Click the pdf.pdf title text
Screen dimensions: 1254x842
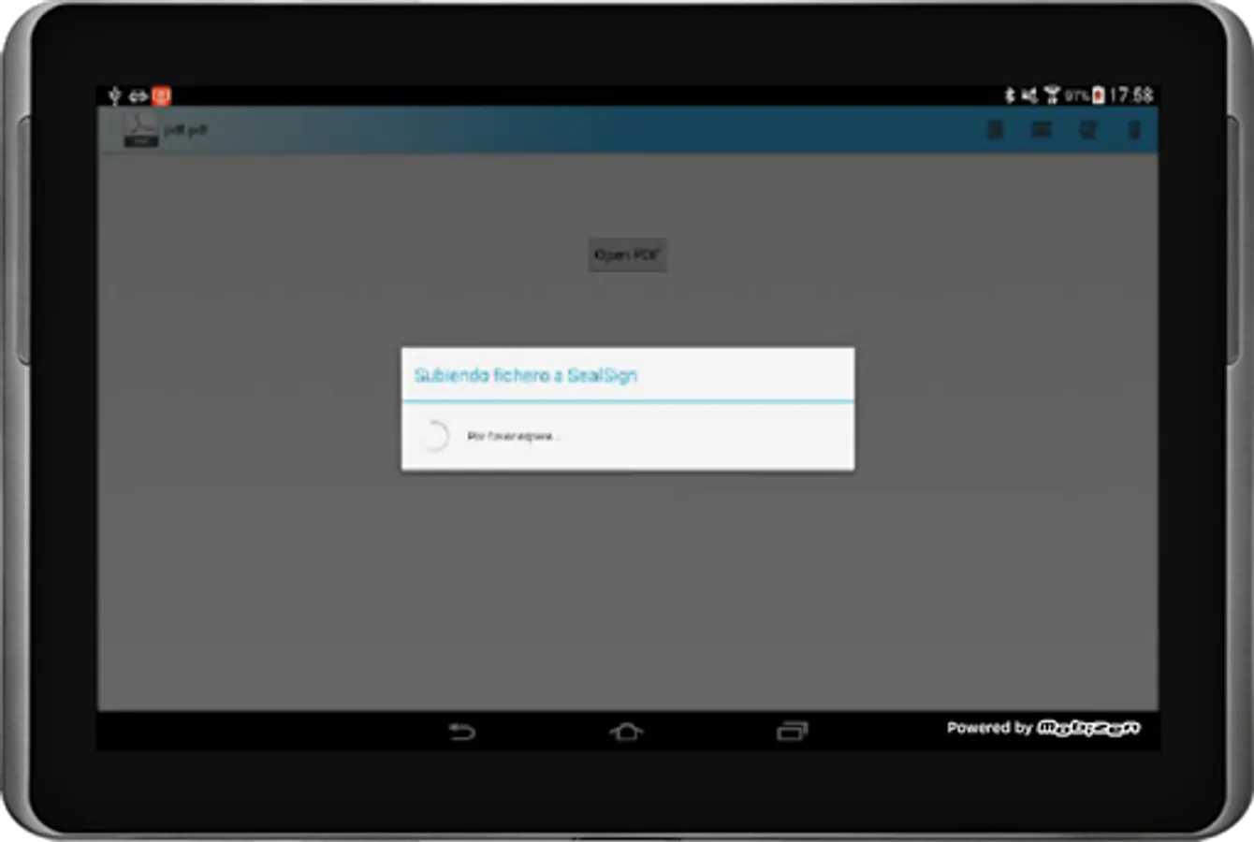tap(185, 130)
